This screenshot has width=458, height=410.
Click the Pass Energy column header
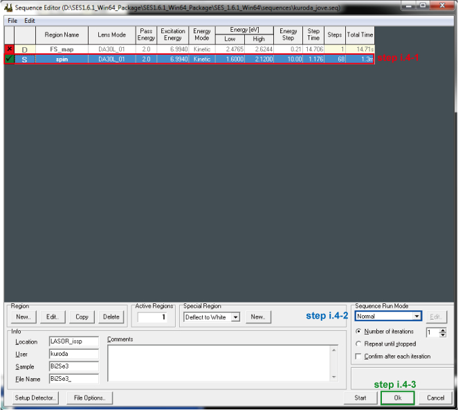pyautogui.click(x=147, y=35)
